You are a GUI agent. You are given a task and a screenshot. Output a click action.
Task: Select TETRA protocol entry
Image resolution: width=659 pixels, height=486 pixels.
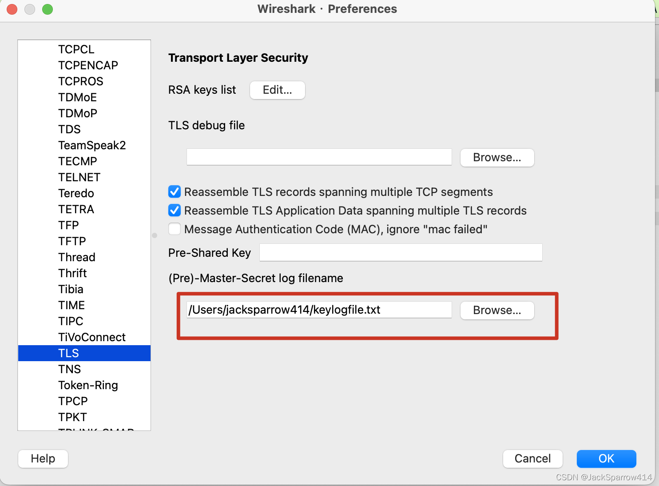click(84, 209)
